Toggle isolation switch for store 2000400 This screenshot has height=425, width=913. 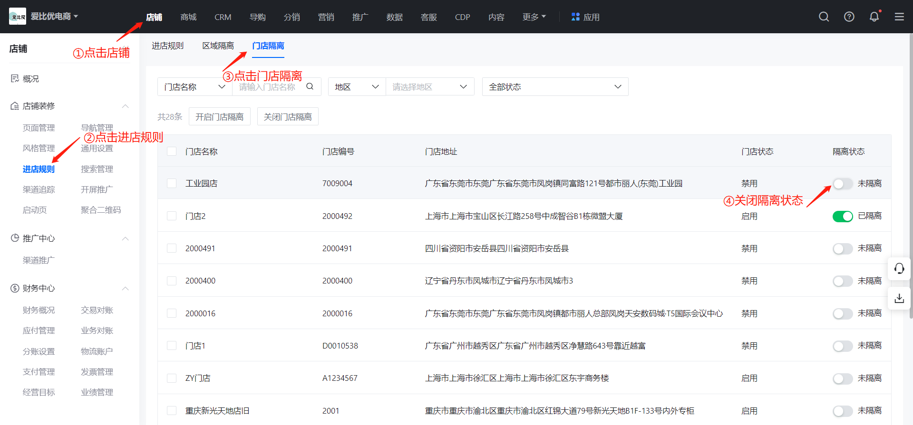[x=843, y=281]
